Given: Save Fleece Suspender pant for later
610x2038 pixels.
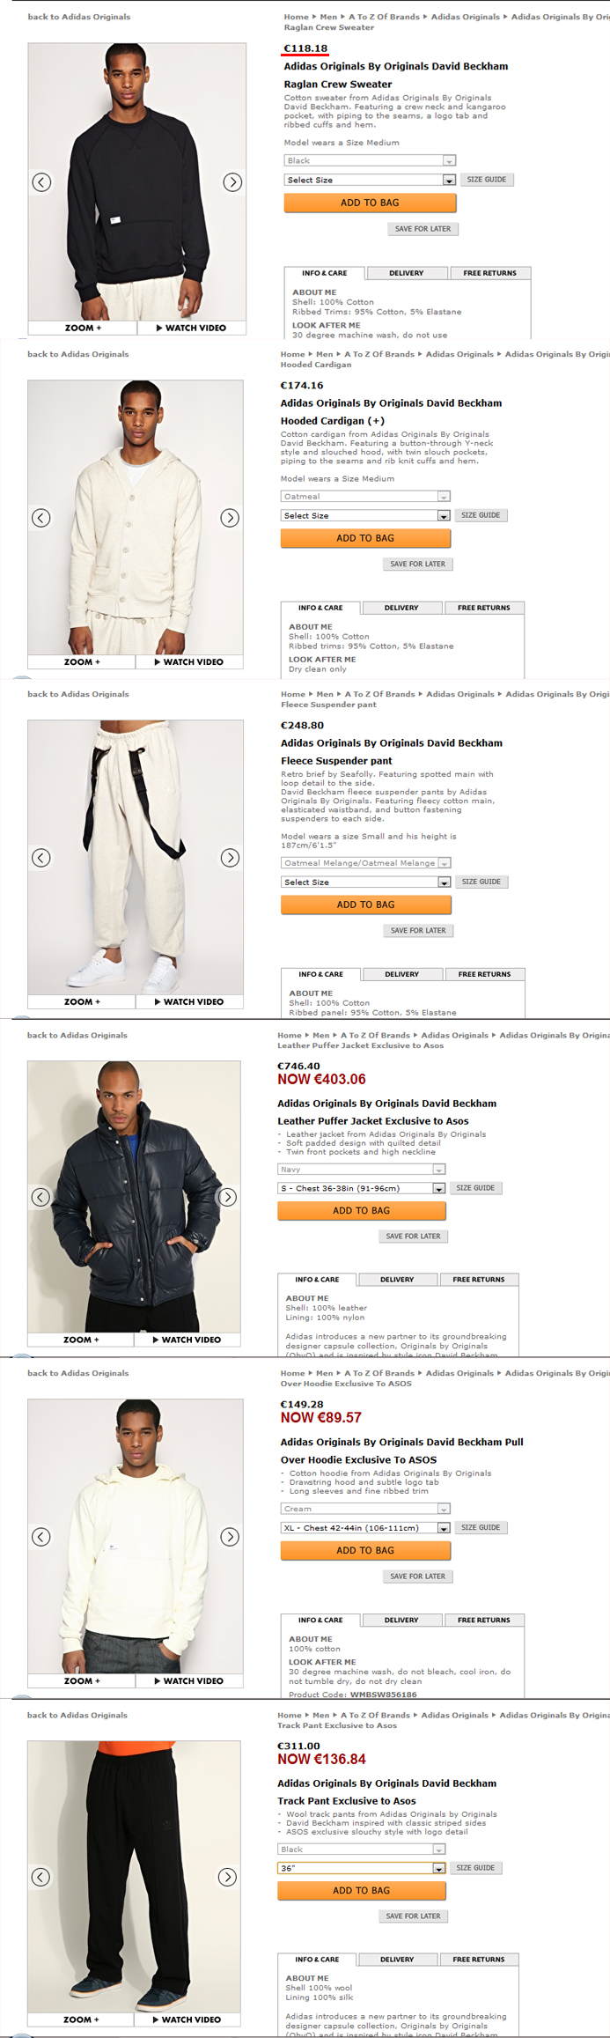Looking at the screenshot, I should click(x=418, y=930).
